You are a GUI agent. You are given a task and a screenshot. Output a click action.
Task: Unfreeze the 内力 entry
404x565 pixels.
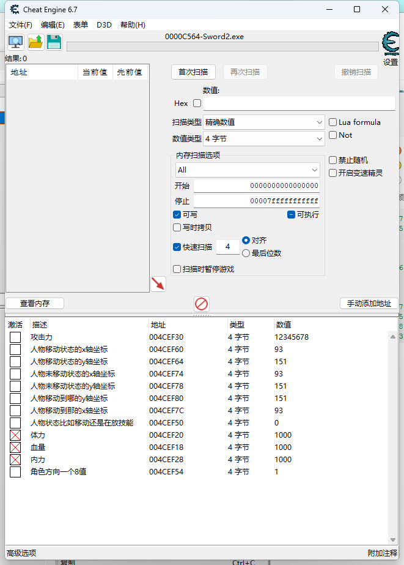(x=15, y=460)
